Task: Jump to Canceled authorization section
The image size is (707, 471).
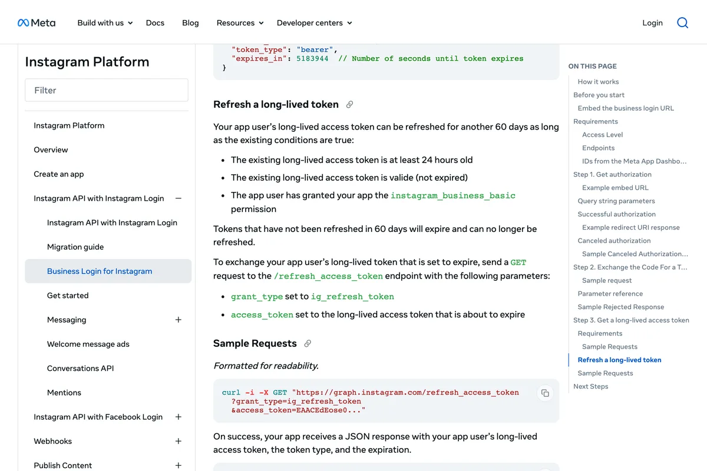Action: coord(614,241)
